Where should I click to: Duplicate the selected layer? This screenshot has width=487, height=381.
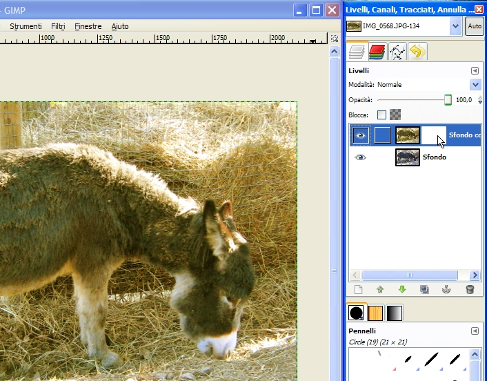coord(424,290)
